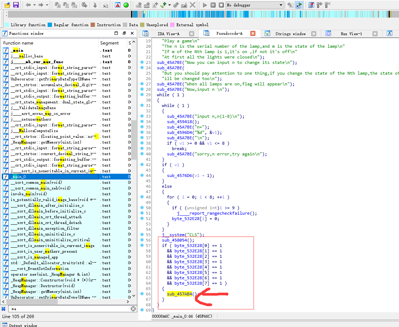This screenshot has width=399, height=327.
Task: Start debugger with the play button
Action: pos(205,5)
